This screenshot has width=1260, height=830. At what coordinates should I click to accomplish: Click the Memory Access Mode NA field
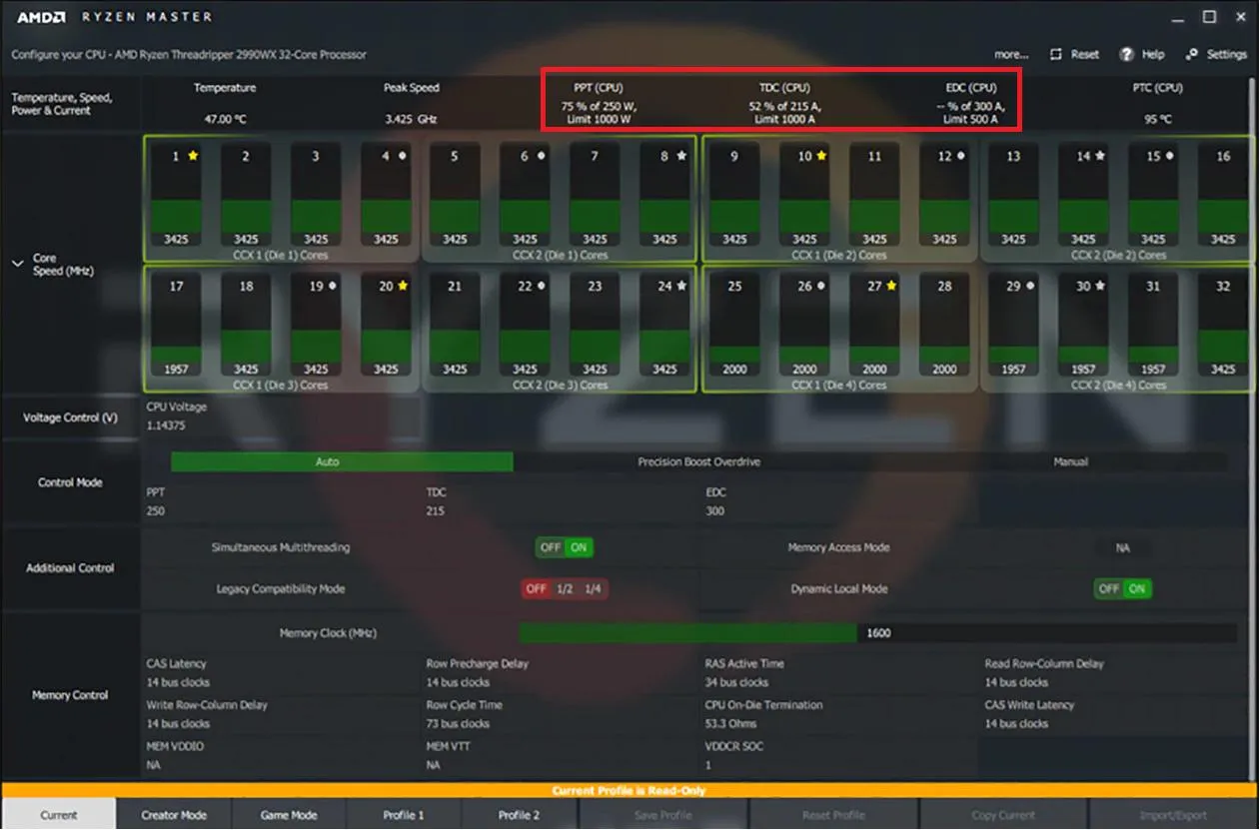tap(1123, 548)
